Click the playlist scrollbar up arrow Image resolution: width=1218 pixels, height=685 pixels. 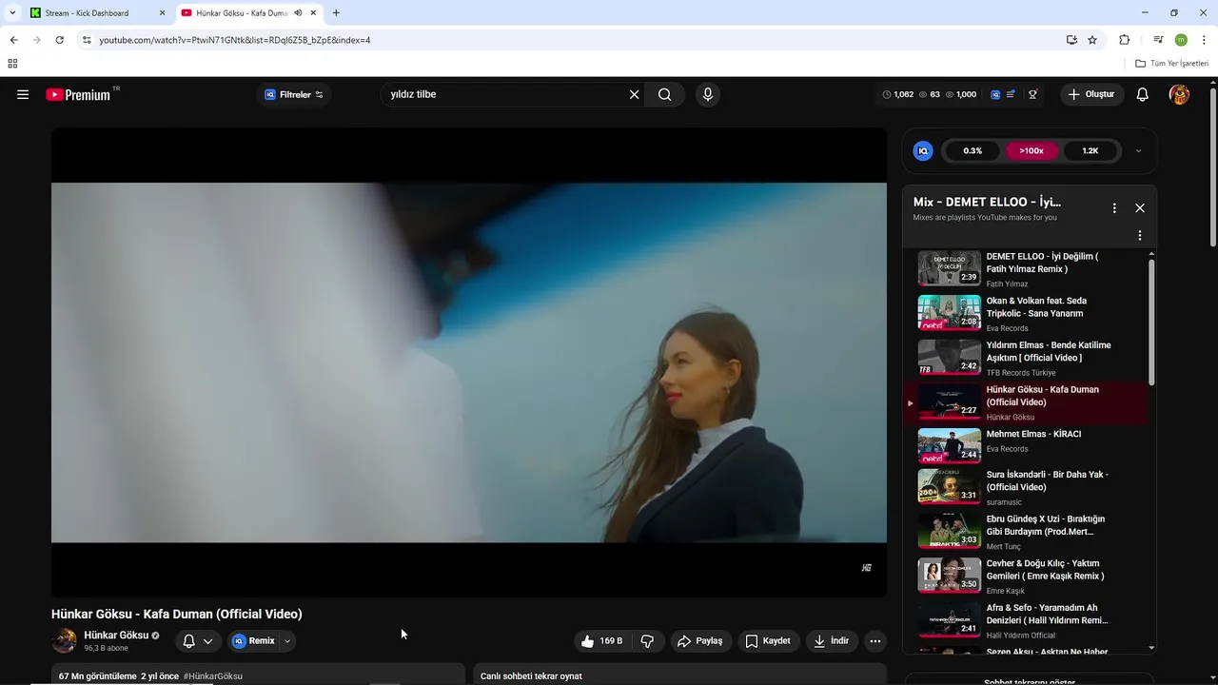tap(1151, 254)
